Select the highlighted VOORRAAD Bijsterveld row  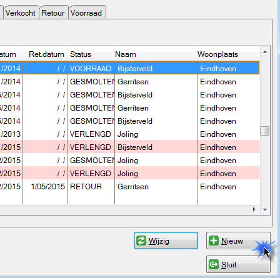coord(129,68)
